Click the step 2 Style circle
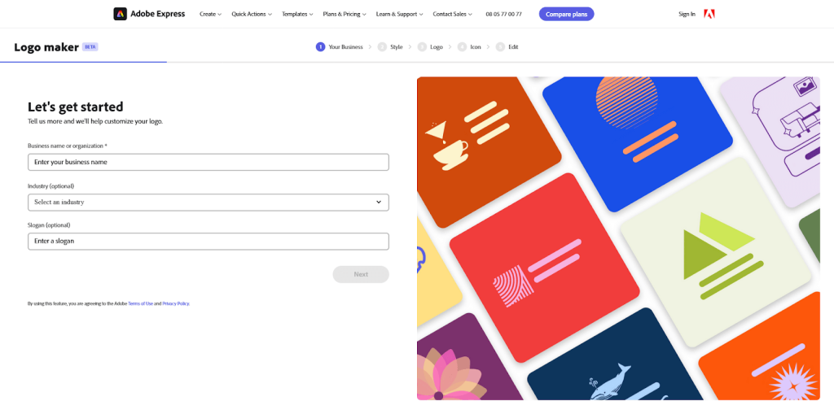Image resolution: width=834 pixels, height=414 pixels. (x=382, y=46)
